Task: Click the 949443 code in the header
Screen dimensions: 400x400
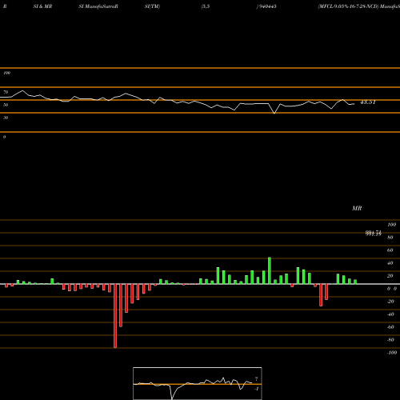Action: click(x=267, y=6)
